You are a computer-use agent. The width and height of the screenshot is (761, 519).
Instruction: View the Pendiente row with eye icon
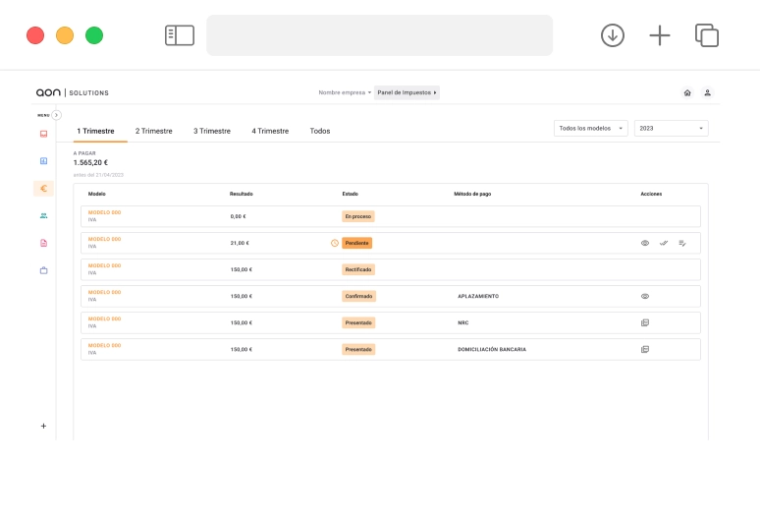645,243
